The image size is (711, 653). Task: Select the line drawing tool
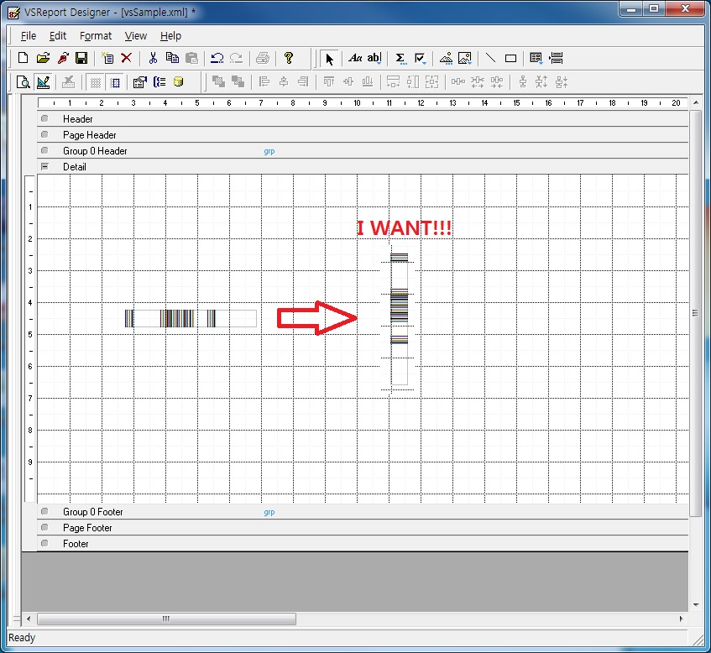pos(490,58)
